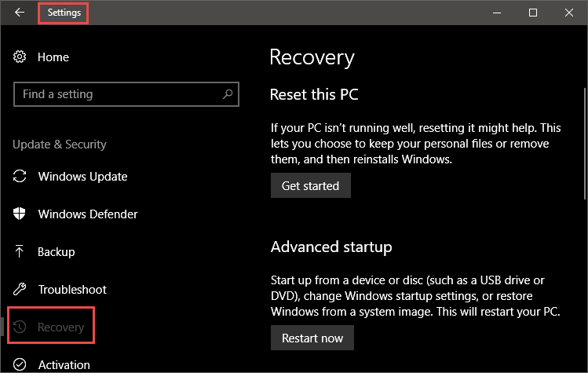Image resolution: width=588 pixels, height=373 pixels.
Task: Click the Windows Defender shield icon
Action: pyautogui.click(x=20, y=214)
